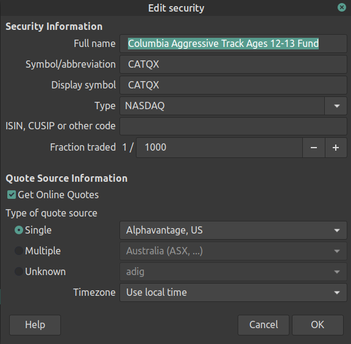Increase Fraction traded with plus button
The image size is (351, 344).
click(x=336, y=148)
